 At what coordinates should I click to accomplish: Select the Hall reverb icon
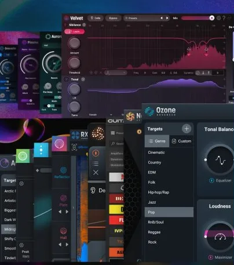[63, 231]
